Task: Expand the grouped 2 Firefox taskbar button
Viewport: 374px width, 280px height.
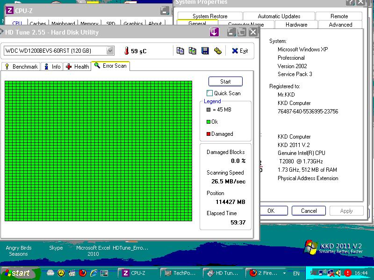Action: pyautogui.click(x=266, y=273)
